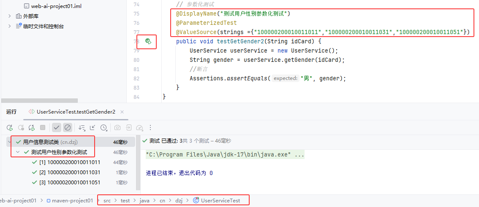Open the more options kebab menu

pyautogui.click(x=150, y=127)
